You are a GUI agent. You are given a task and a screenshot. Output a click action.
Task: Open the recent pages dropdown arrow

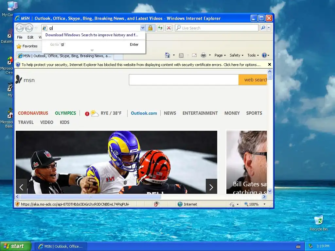coord(36,28)
